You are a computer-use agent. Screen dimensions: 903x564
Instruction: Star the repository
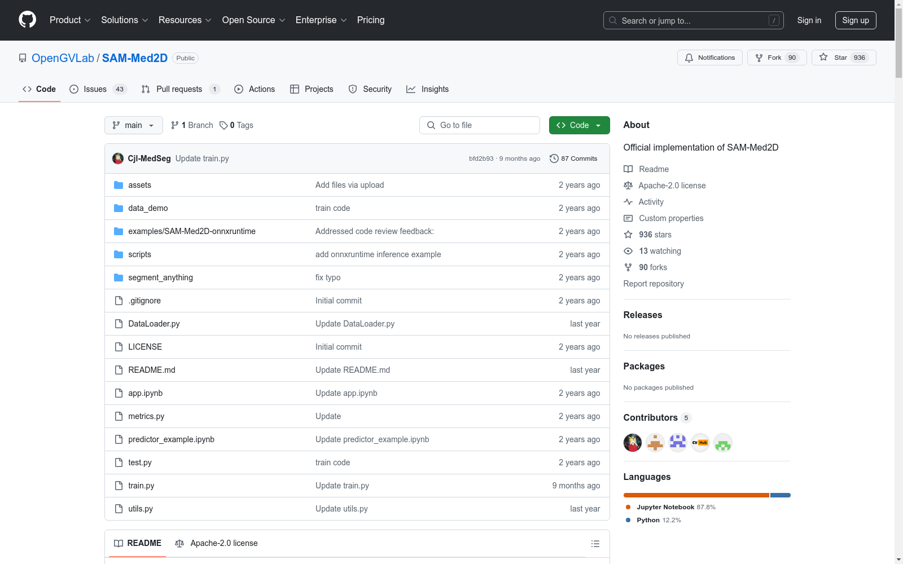click(844, 58)
